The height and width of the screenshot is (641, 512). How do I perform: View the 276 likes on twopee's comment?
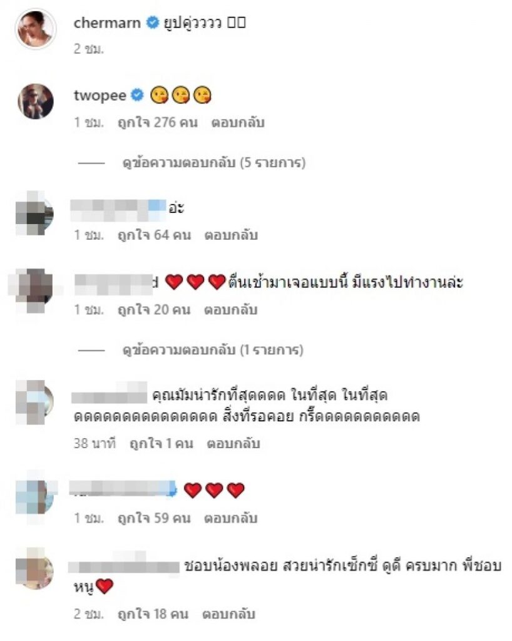(x=158, y=122)
